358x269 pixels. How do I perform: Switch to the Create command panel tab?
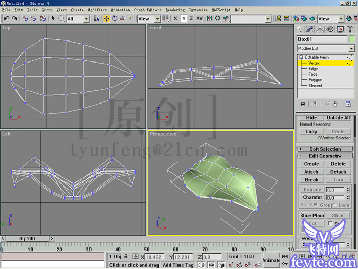coord(300,29)
